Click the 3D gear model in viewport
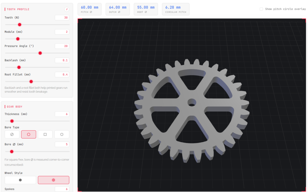Viewport: 308px width, 192px height. pos(192,111)
